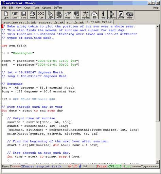Click the mail envelope icon in modeline

coord(85,166)
